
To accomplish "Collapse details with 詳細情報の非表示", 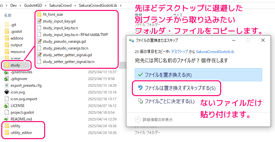I will [x=154, y=120].
